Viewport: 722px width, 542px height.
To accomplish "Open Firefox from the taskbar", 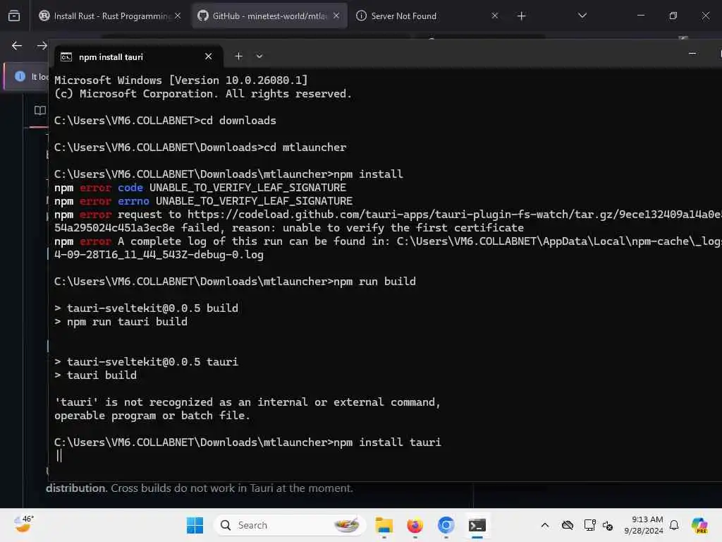I will pos(415,525).
